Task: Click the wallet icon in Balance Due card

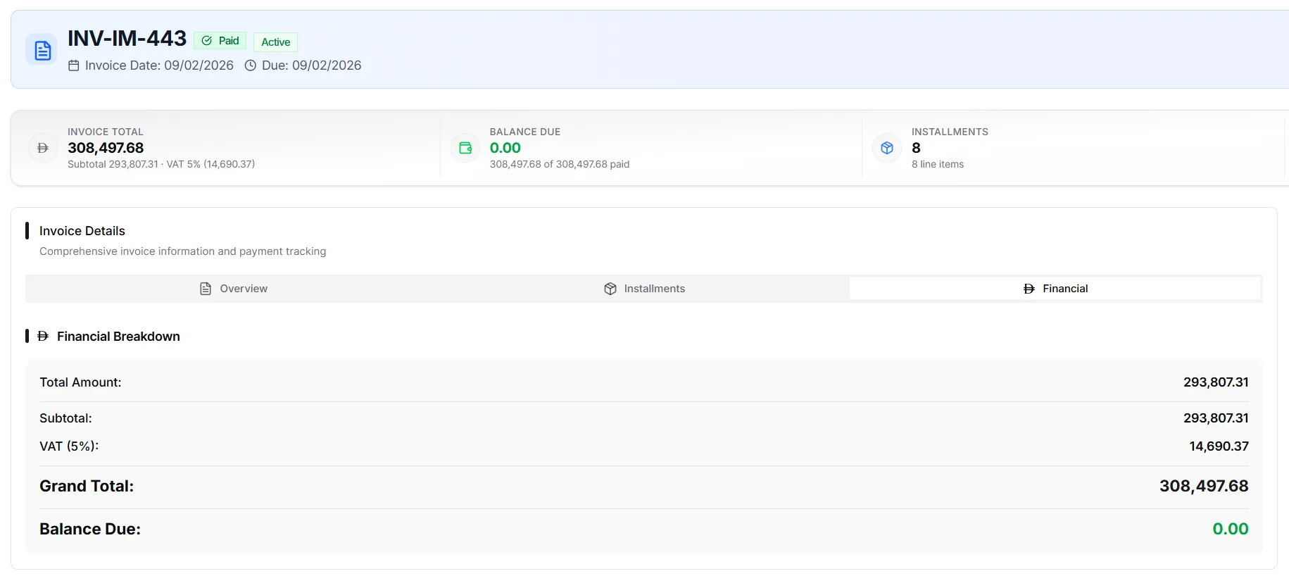Action: pyautogui.click(x=465, y=148)
